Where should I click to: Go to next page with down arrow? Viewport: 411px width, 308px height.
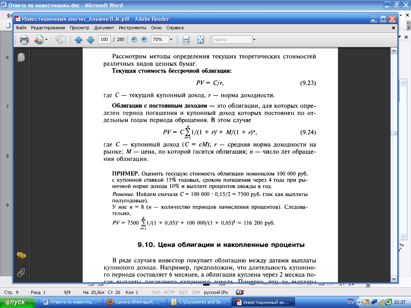90,40
